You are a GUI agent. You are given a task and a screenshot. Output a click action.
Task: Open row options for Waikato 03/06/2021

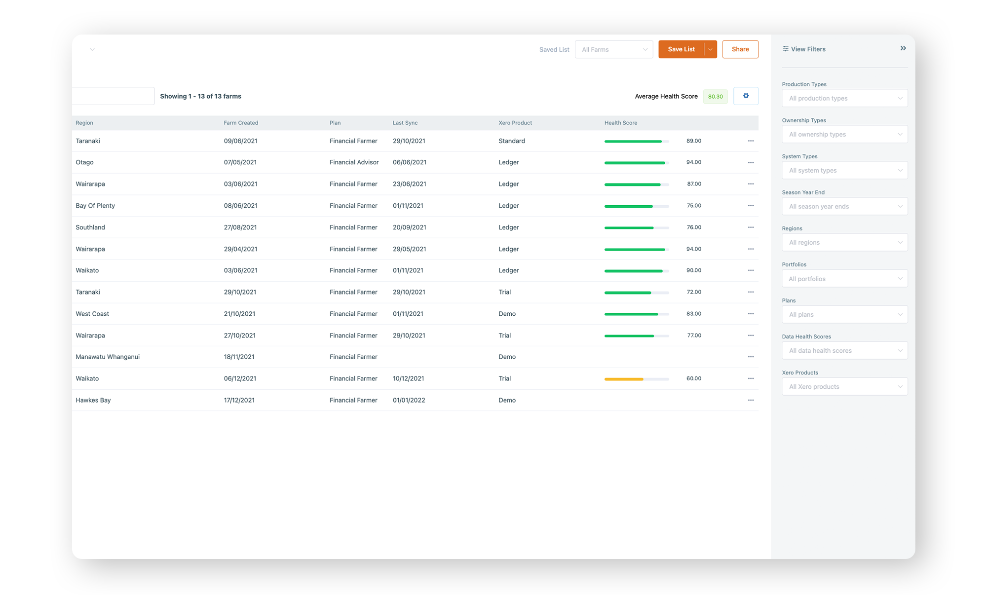pyautogui.click(x=751, y=270)
